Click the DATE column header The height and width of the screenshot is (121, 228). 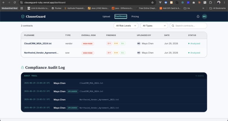point(167,35)
